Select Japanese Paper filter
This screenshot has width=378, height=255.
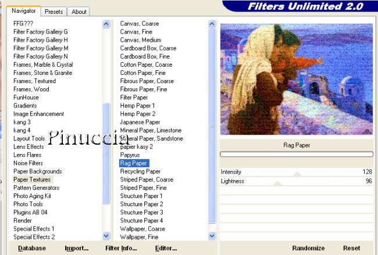[140, 123]
